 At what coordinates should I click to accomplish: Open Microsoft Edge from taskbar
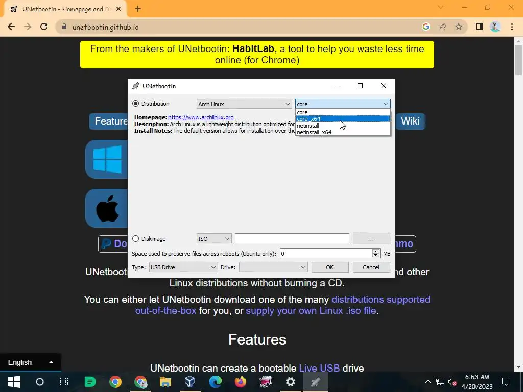(215, 382)
